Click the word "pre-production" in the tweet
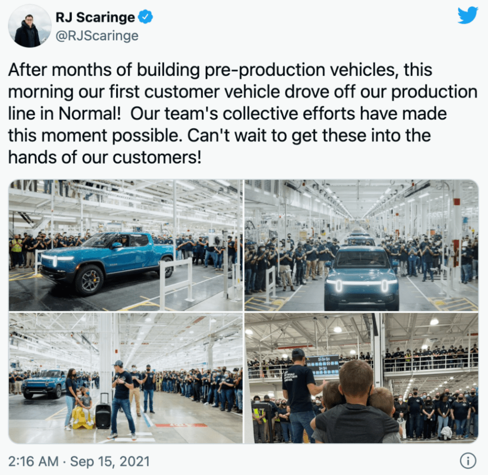Viewport: 488px width, 475px height. pyautogui.click(x=265, y=70)
